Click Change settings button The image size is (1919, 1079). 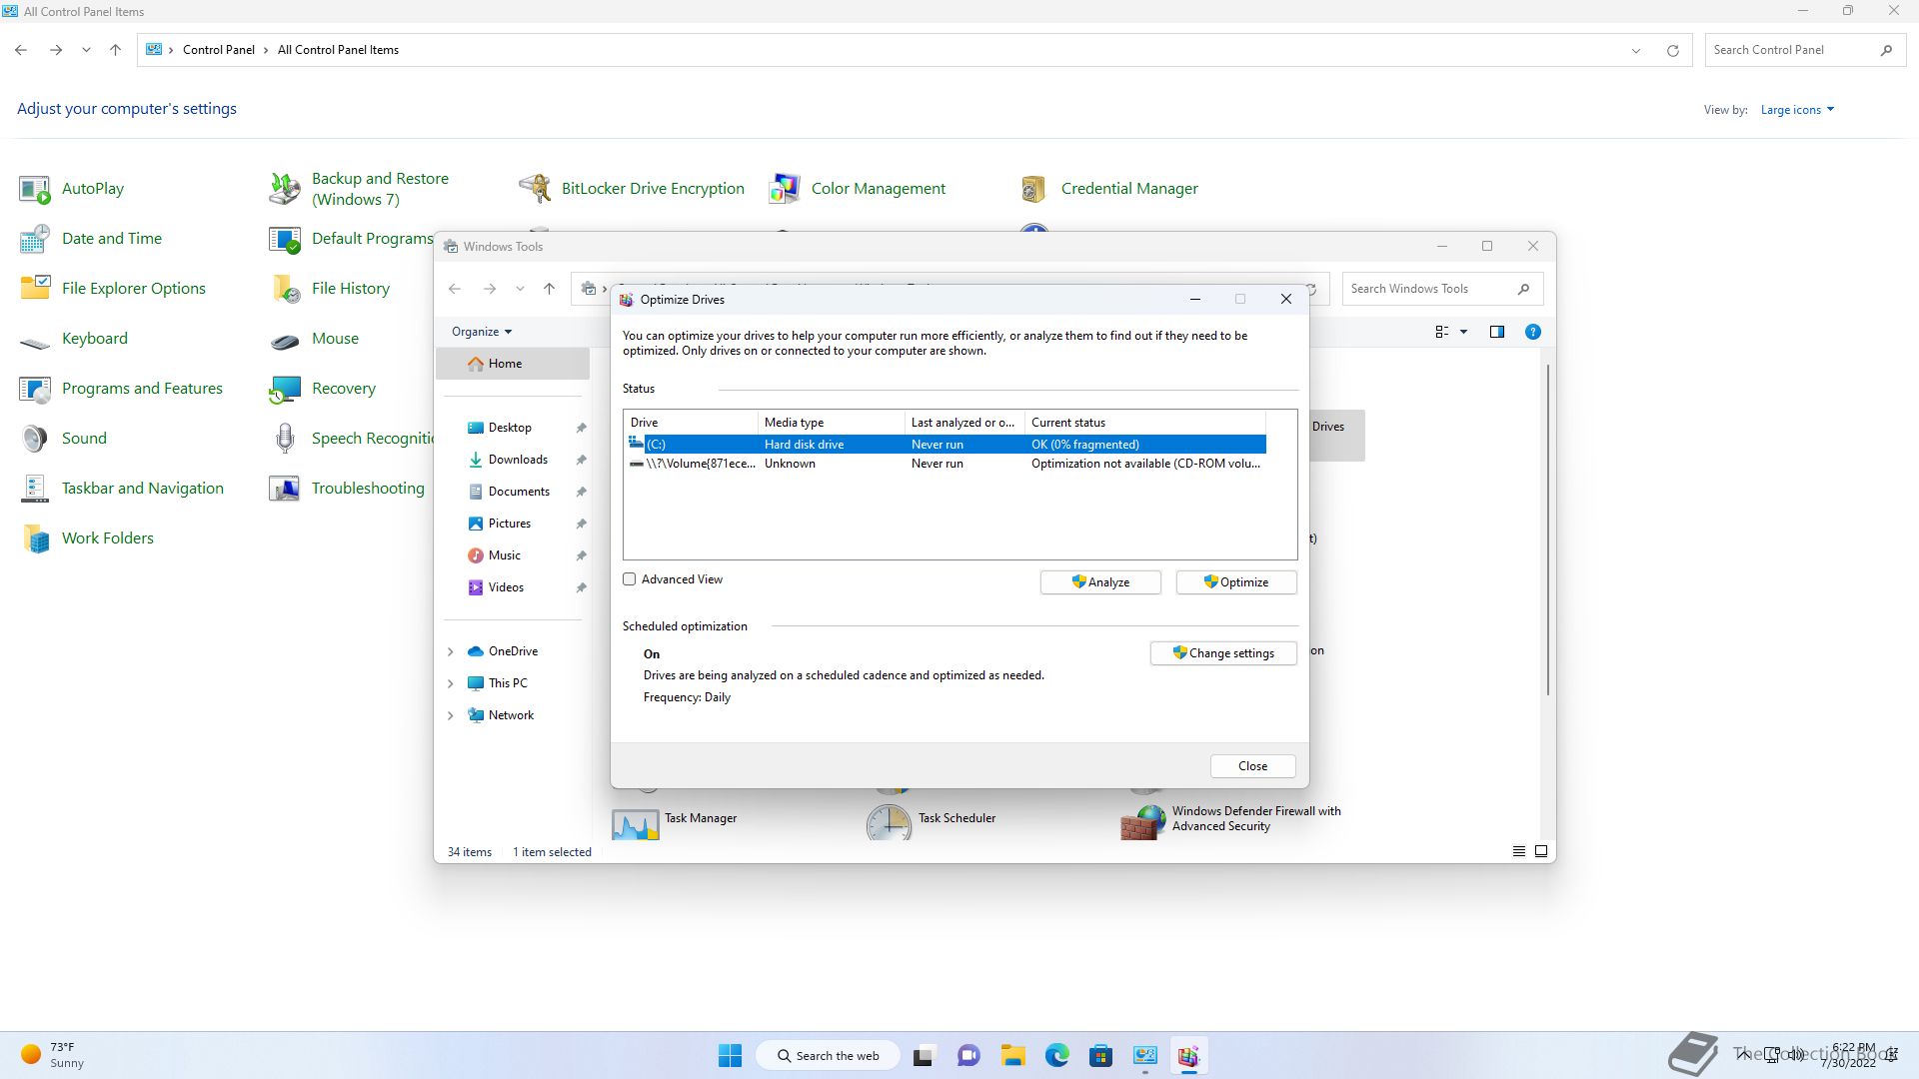click(1223, 653)
